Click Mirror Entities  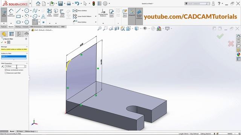point(80,10)
